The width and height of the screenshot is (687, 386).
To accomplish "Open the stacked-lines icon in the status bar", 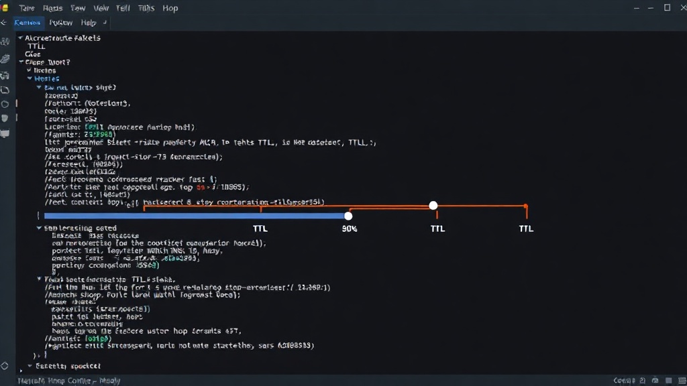I will pyautogui.click(x=682, y=381).
